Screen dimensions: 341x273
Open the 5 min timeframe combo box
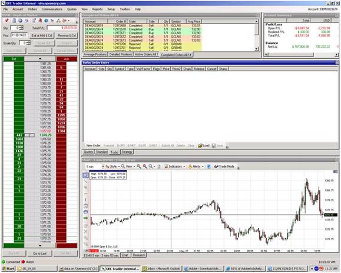(95, 167)
